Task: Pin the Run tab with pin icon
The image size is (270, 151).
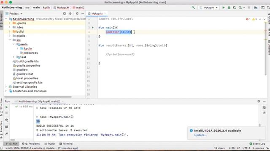Action: pos(7,134)
